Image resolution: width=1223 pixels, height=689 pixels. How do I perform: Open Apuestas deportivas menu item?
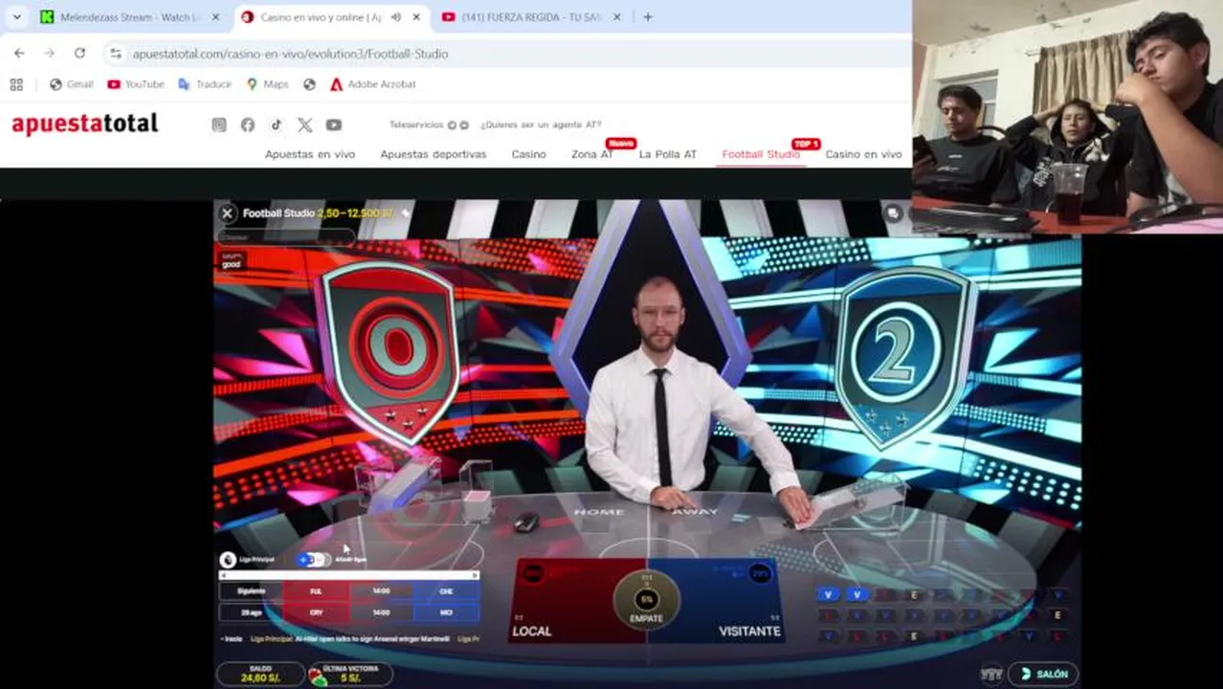pos(434,154)
